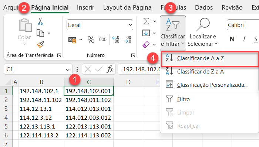Expand the Clear dropdown arrow
The width and height of the screenshot is (259, 147).
pos(154,45)
